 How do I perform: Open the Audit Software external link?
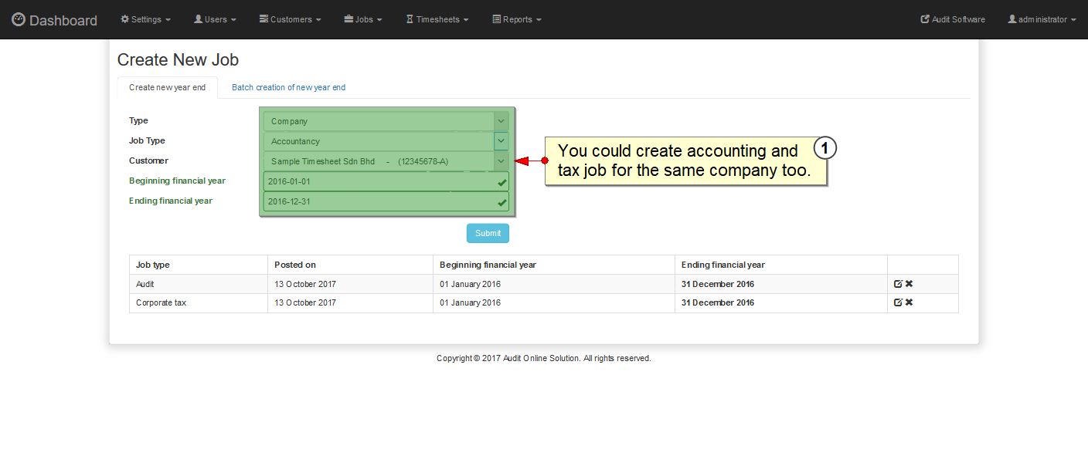tap(953, 19)
